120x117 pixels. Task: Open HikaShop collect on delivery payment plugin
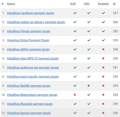tap(36, 22)
